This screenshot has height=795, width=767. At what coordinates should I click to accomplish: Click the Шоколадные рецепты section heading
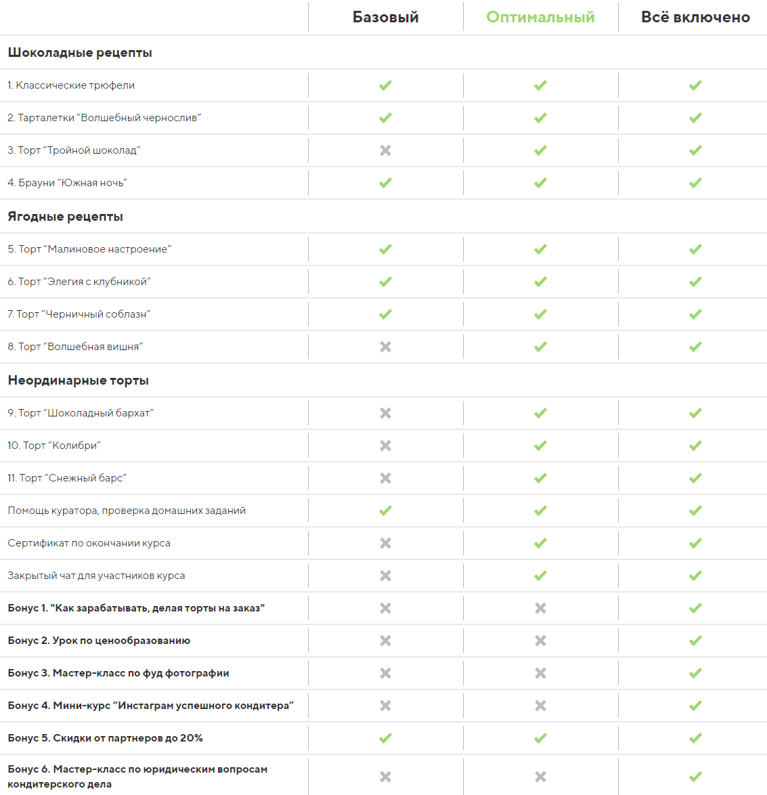point(80,53)
